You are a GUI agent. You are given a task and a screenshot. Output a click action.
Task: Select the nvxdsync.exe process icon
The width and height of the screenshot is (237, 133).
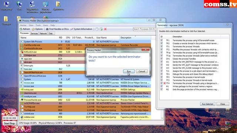[22, 96]
